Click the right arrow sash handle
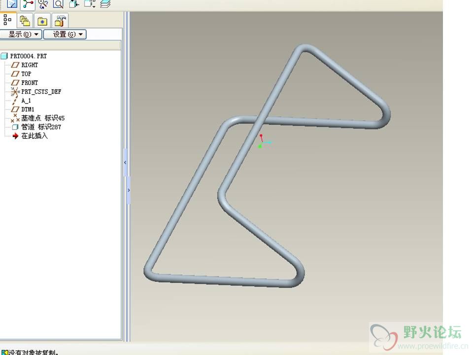Viewport: 473px width, 355px height. coord(129,190)
